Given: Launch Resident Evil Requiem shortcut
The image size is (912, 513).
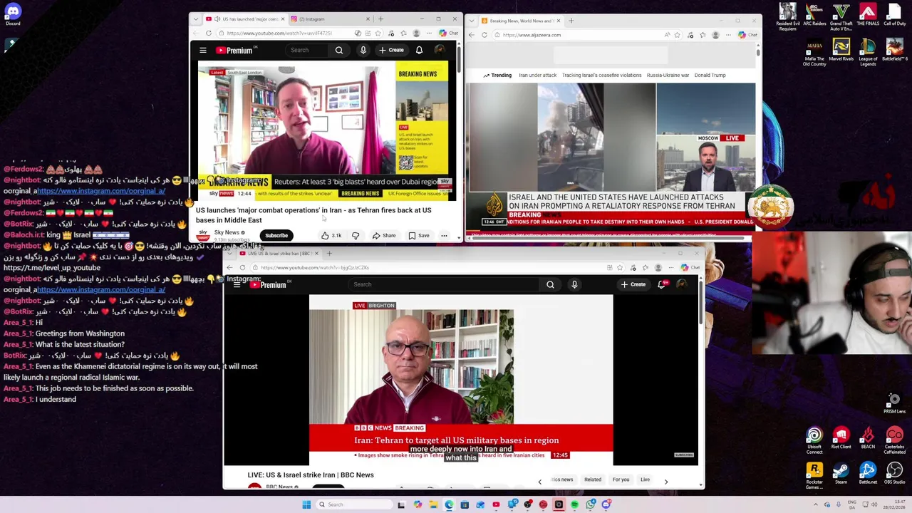Looking at the screenshot, I should click(788, 16).
